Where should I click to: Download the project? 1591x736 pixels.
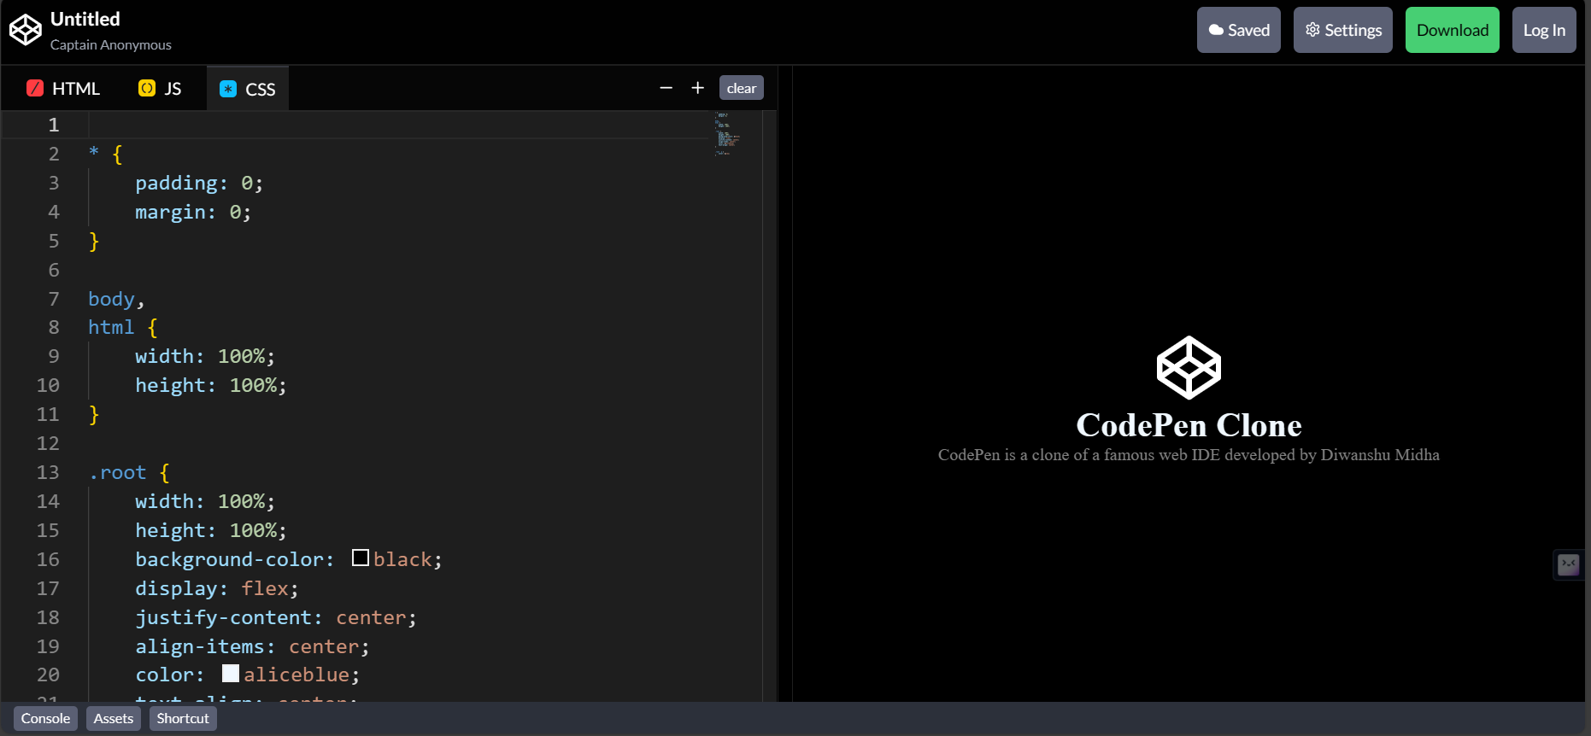1453,30
